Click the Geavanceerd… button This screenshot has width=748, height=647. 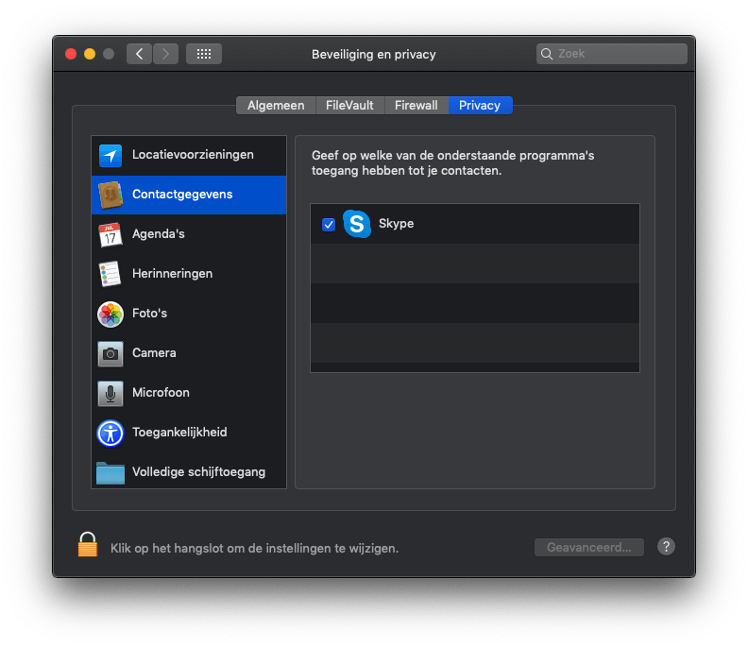[x=589, y=547]
